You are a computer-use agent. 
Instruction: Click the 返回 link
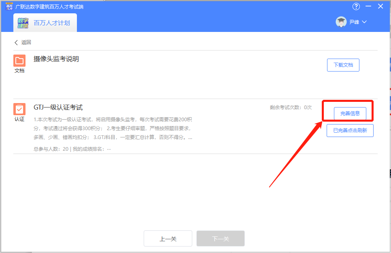[x=26, y=42]
